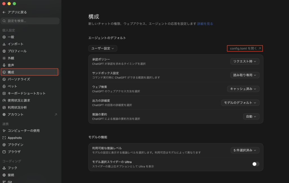Open 承認ポリシー dropdown showing リクエスト時
The width and height of the screenshot is (289, 183).
245,61
